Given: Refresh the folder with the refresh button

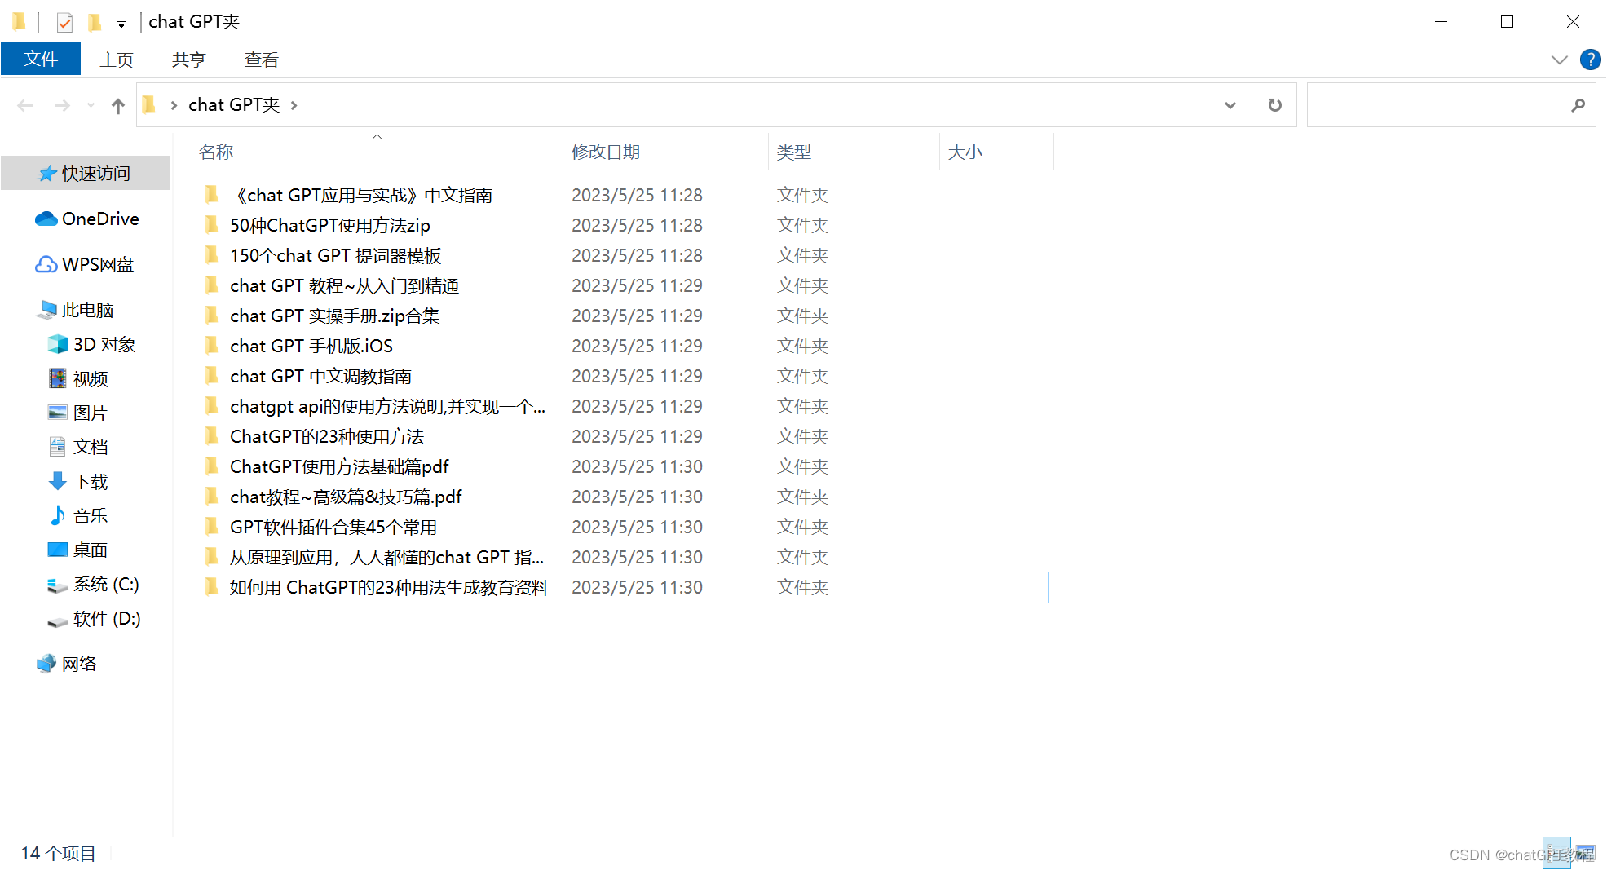Looking at the screenshot, I should (1274, 105).
